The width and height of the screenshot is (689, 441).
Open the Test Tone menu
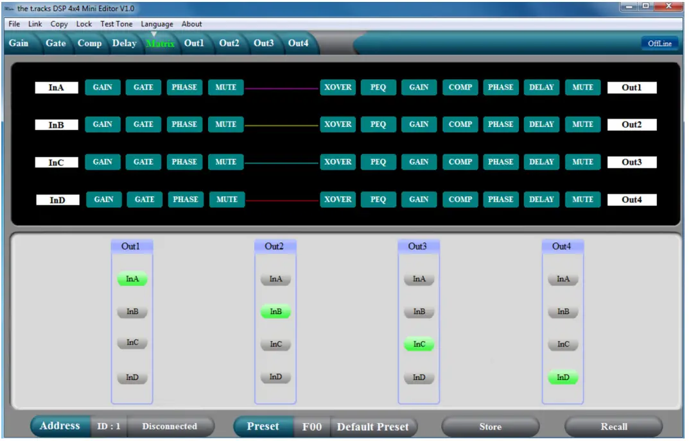[x=116, y=24]
